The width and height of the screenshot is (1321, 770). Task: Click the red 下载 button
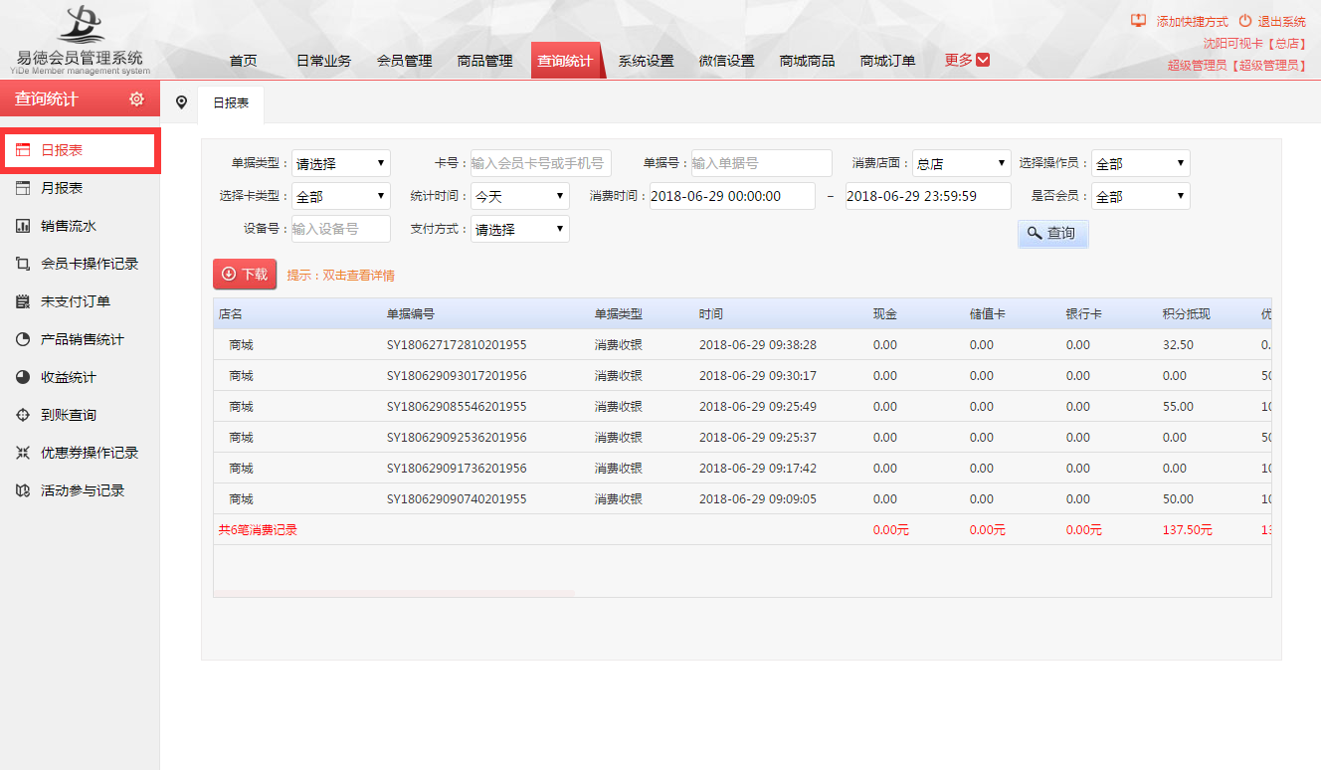(x=245, y=274)
